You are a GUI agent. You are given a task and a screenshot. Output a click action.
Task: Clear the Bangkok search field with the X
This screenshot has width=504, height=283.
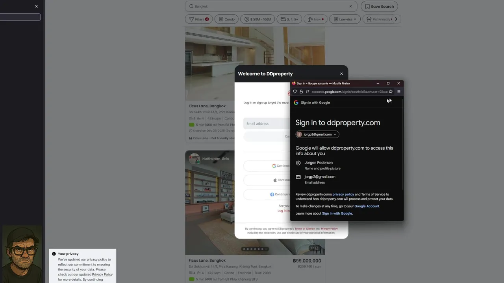pos(350,6)
